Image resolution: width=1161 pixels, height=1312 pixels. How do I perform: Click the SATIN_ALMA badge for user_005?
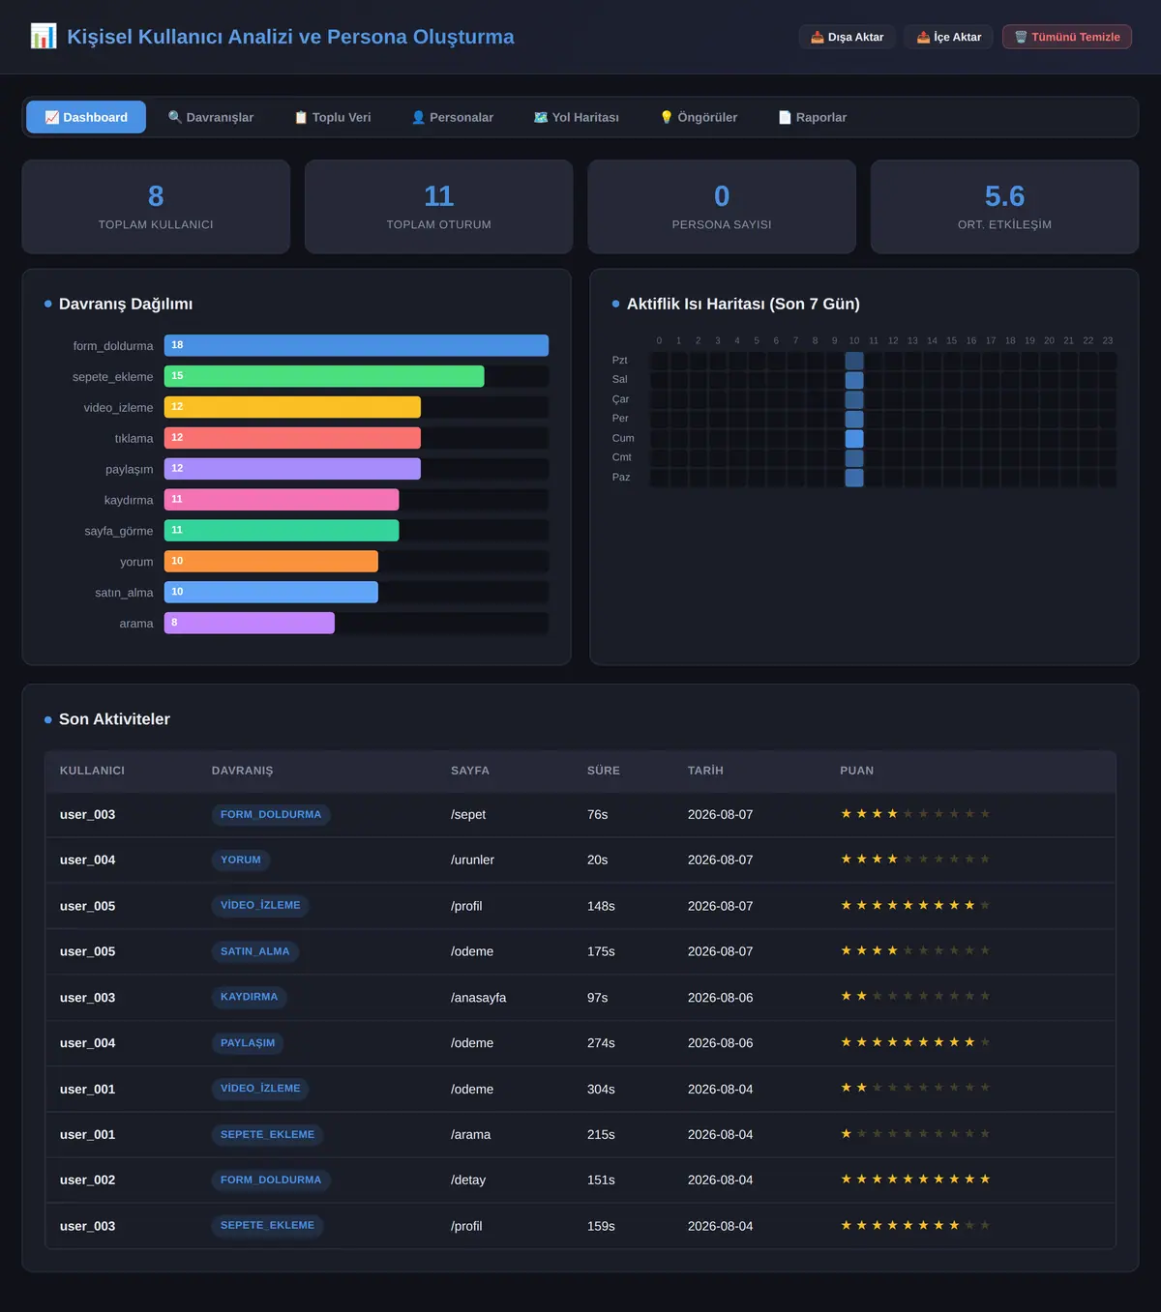255,951
